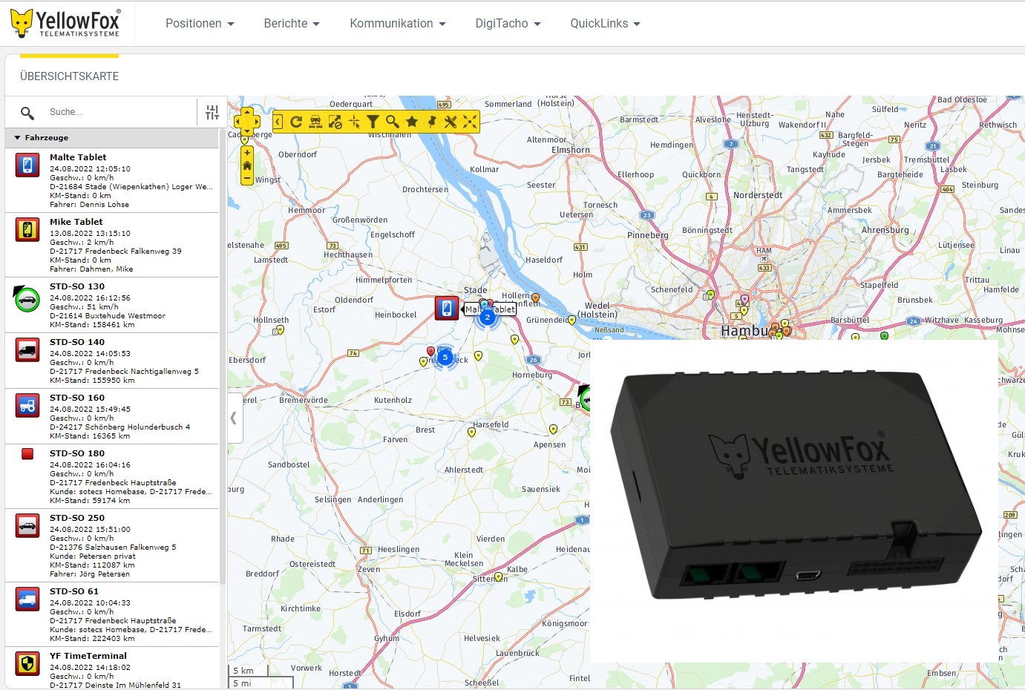Click 'Fahrer: Jörg Petersen' text

90,574
